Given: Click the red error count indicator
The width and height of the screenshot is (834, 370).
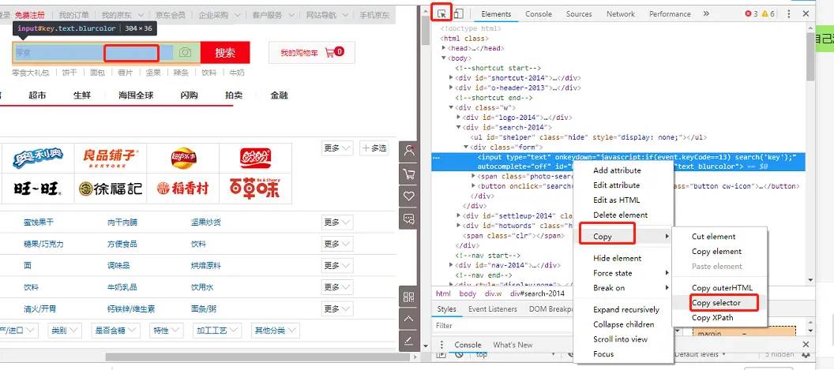Looking at the screenshot, I should tap(752, 14).
